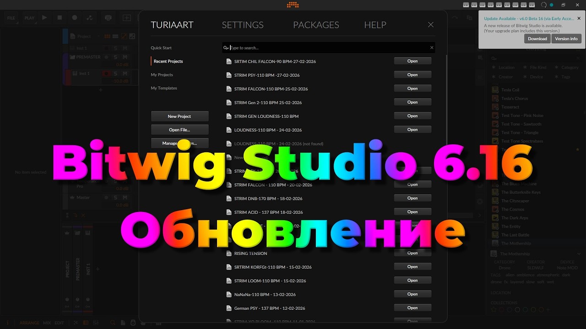Clear the project search field
The image size is (586, 329).
tap(431, 48)
